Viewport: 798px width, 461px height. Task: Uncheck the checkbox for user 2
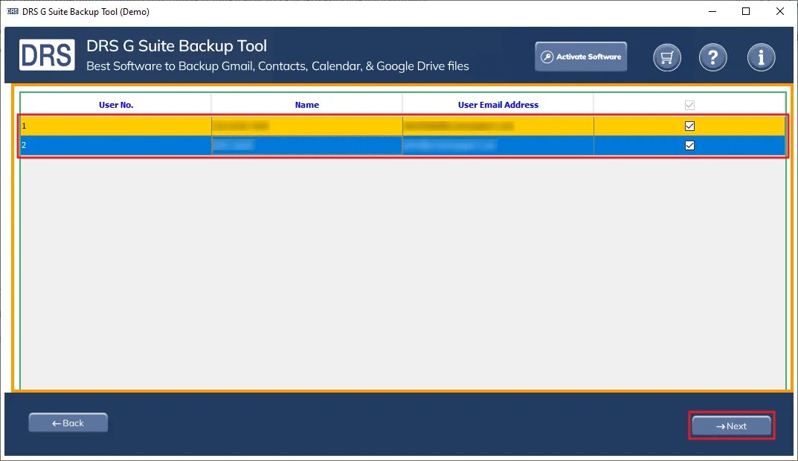tap(689, 145)
